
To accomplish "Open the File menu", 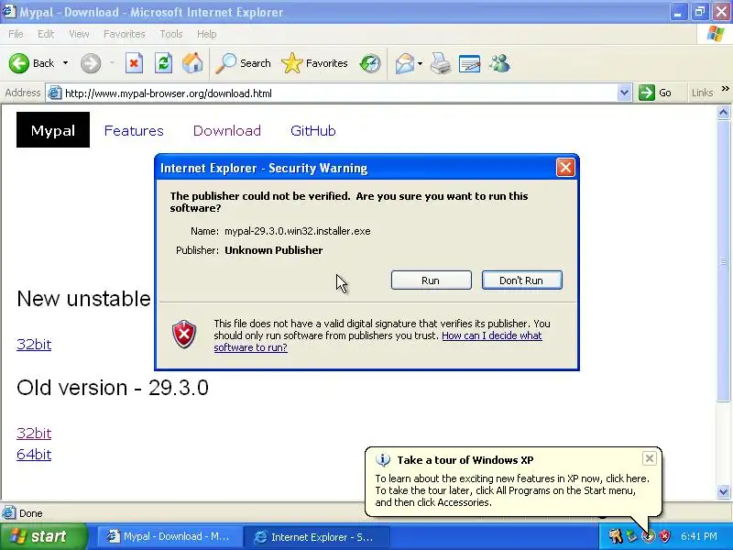I will click(x=16, y=34).
